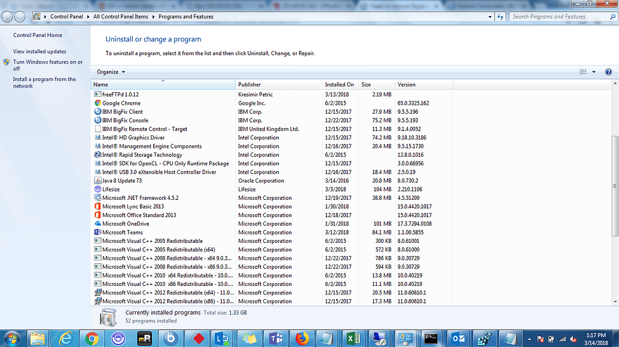The image size is (619, 347).
Task: Open the Command Prompt from the taskbar
Action: coord(431,338)
